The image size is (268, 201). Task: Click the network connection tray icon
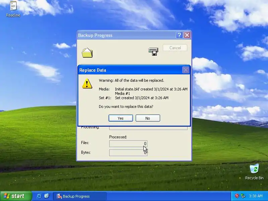(243, 196)
